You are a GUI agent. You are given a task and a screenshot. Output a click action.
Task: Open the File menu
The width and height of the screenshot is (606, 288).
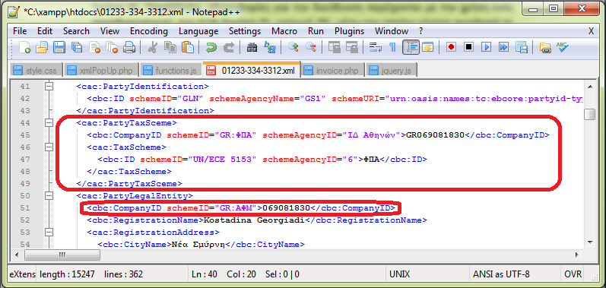[20, 31]
